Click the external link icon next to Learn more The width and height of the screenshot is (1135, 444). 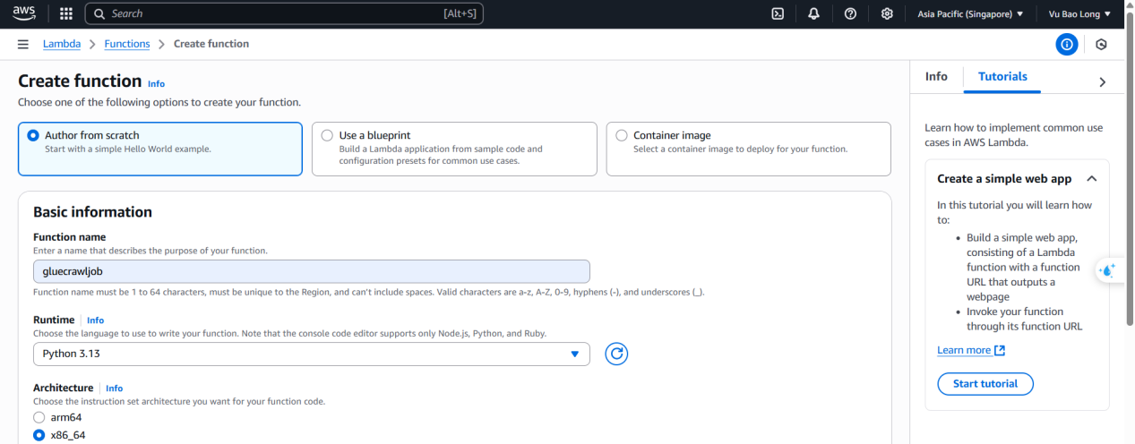pos(1000,350)
